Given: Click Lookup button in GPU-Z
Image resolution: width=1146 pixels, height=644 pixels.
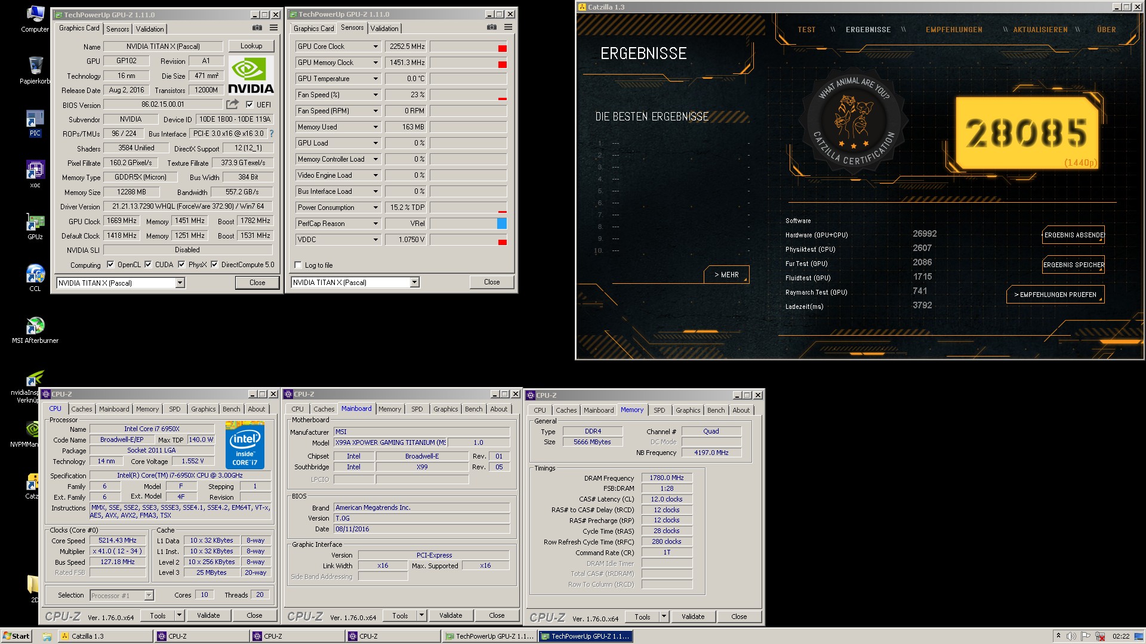Looking at the screenshot, I should click(x=251, y=46).
